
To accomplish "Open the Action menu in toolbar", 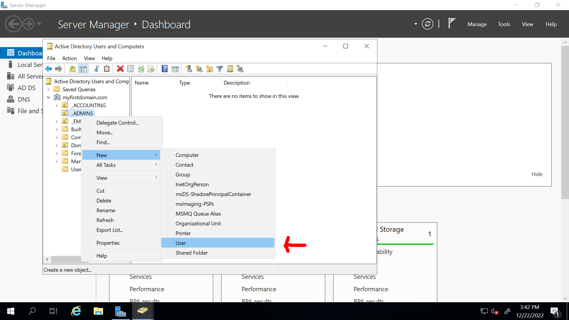I will [69, 58].
